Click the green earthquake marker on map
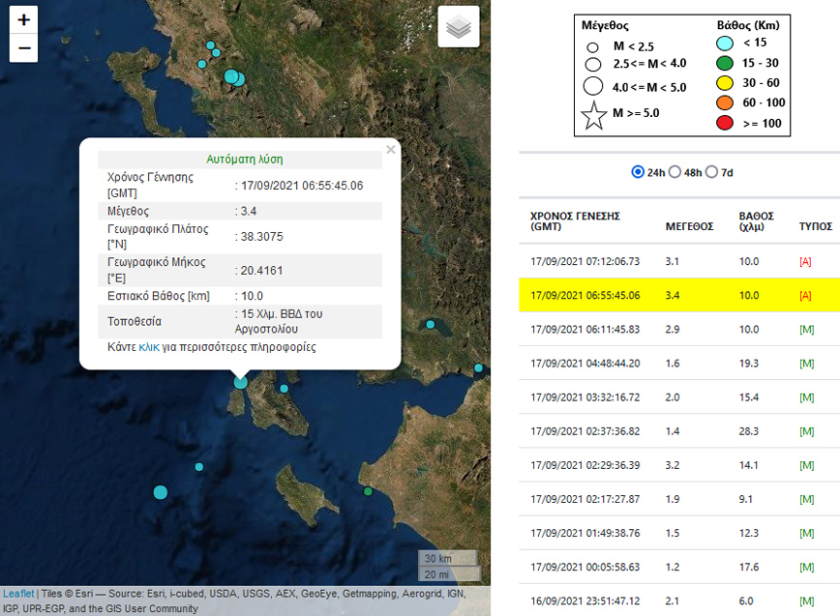This screenshot has width=840, height=616. pos(368,491)
